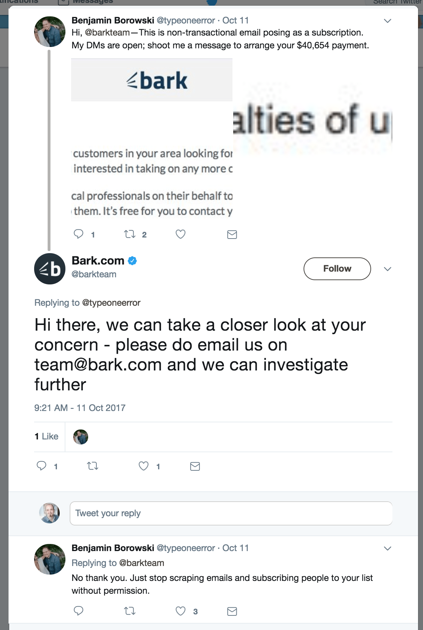
Task: Open chevron menu beside the Follow button
Action: point(387,269)
